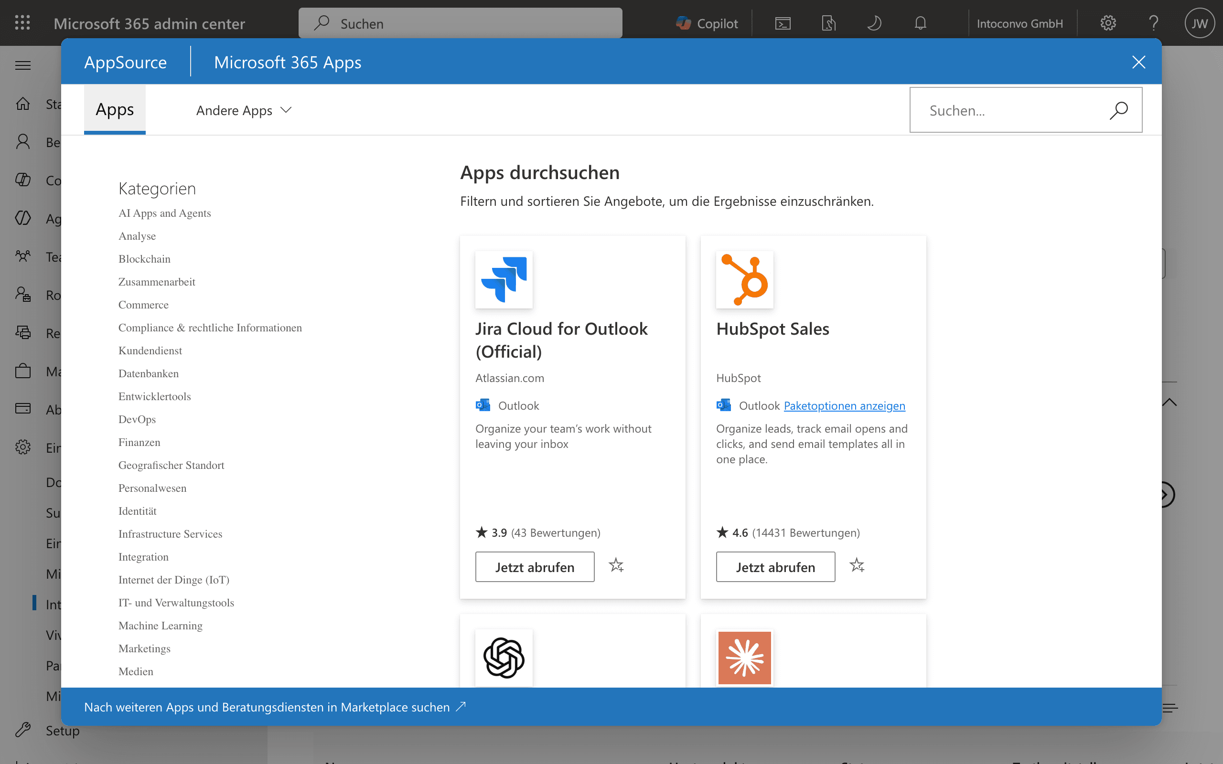Image resolution: width=1223 pixels, height=764 pixels.
Task: Open Marketplace search link in bottom banner
Action: coord(275,707)
